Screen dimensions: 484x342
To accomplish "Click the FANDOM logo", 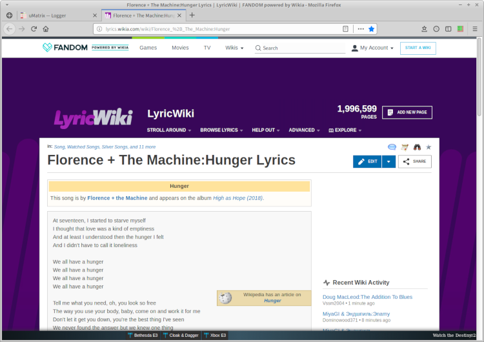I will [x=65, y=47].
